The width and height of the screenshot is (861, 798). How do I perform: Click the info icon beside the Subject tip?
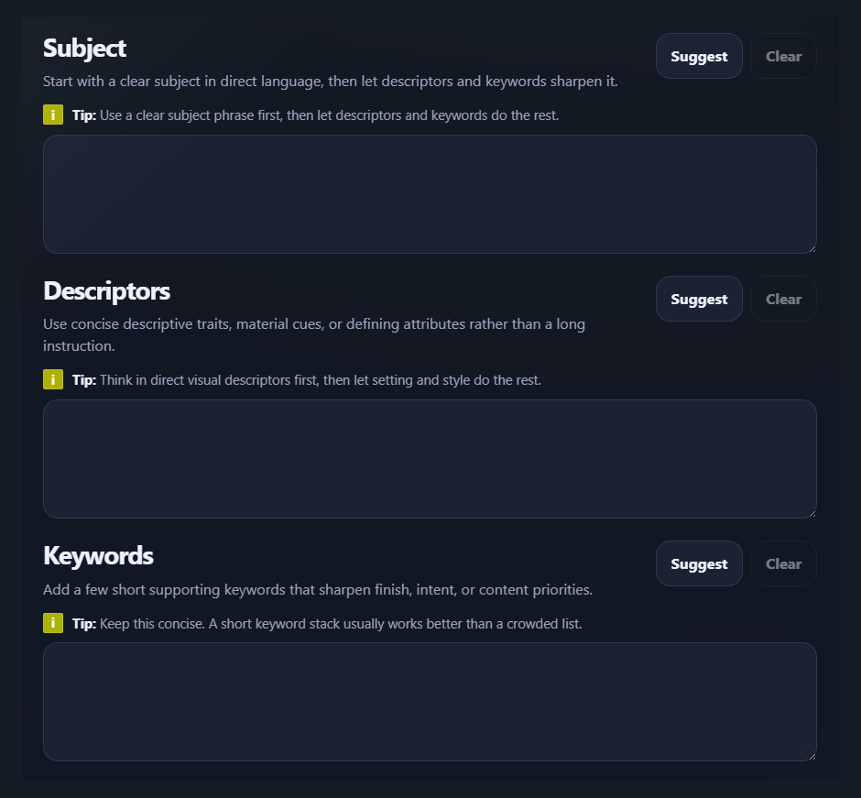tap(53, 115)
